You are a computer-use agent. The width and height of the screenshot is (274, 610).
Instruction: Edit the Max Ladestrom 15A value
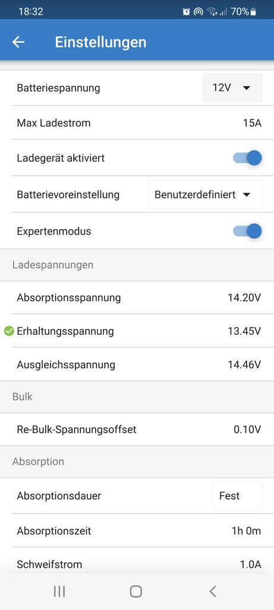137,123
